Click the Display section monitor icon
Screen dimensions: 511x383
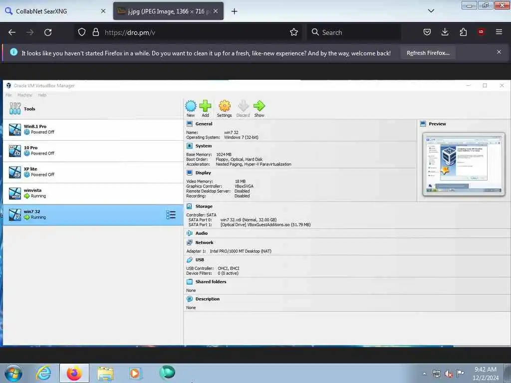click(189, 173)
